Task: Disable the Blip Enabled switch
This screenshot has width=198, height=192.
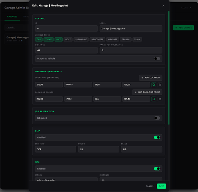Action: (x=157, y=137)
